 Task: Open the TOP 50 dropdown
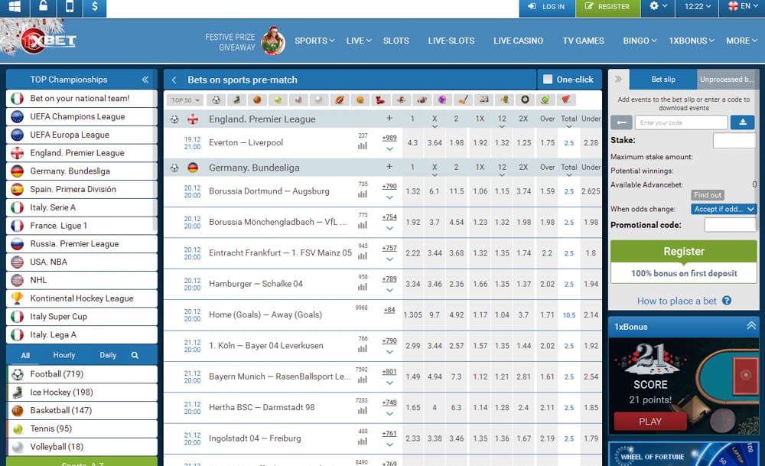click(x=184, y=100)
